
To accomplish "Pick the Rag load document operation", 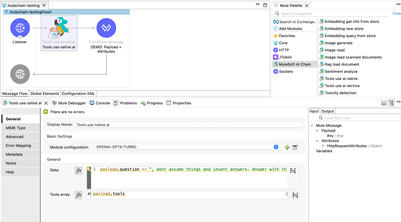I will [339, 64].
